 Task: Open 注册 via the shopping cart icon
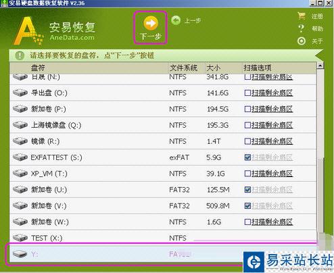(302, 16)
